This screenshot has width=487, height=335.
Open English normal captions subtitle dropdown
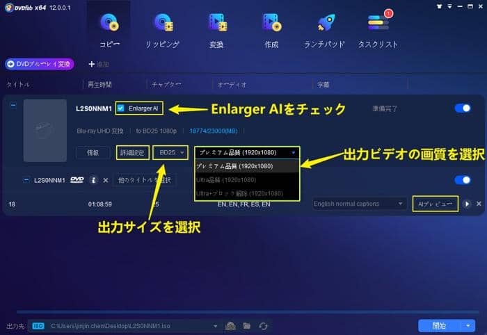click(x=360, y=204)
